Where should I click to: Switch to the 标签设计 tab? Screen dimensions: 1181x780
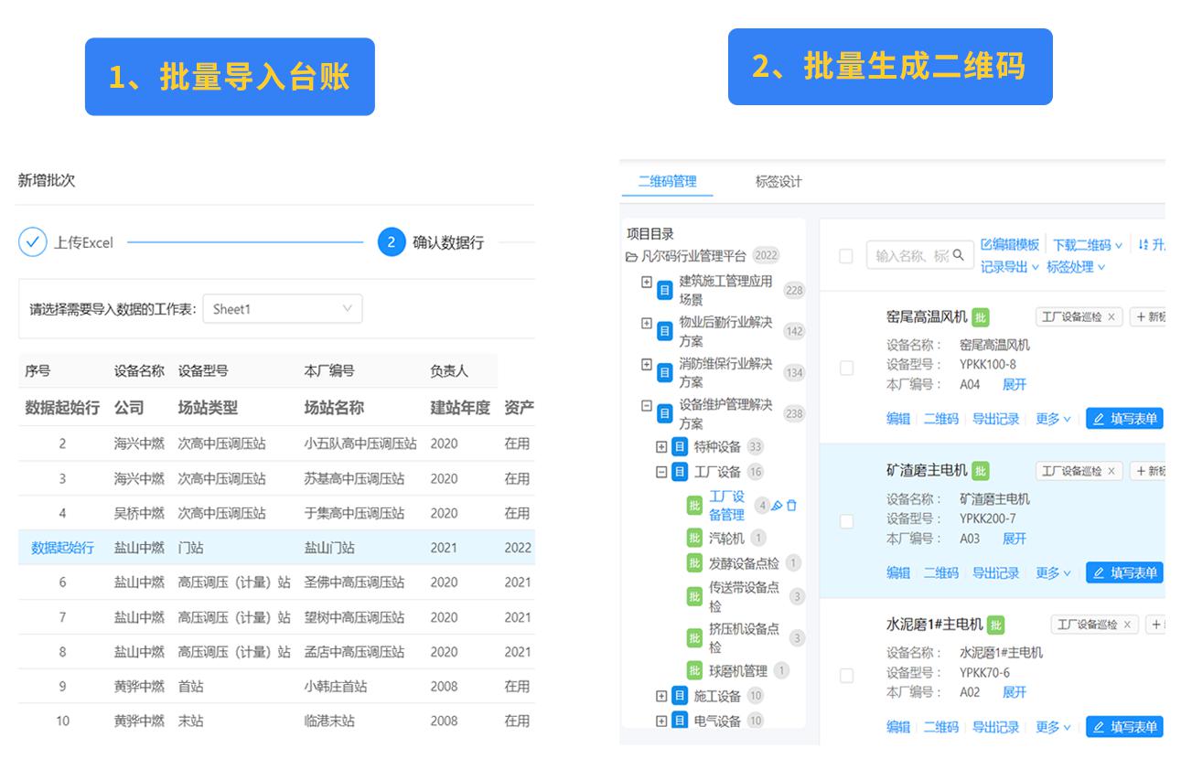pyautogui.click(x=778, y=181)
